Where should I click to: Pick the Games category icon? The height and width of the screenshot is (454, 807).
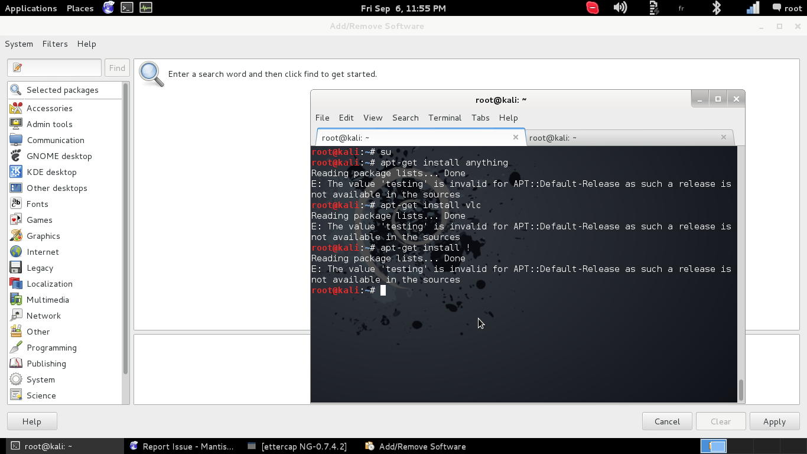pyautogui.click(x=16, y=220)
